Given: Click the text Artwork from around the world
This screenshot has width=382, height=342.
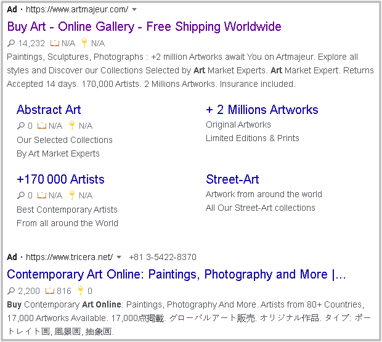Looking at the screenshot, I should point(264,194).
